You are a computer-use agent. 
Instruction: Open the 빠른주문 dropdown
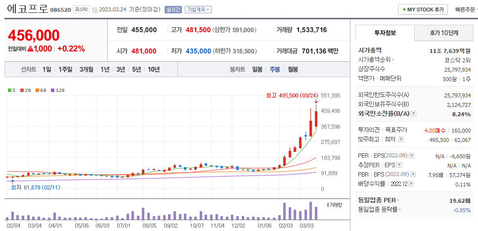(466, 10)
